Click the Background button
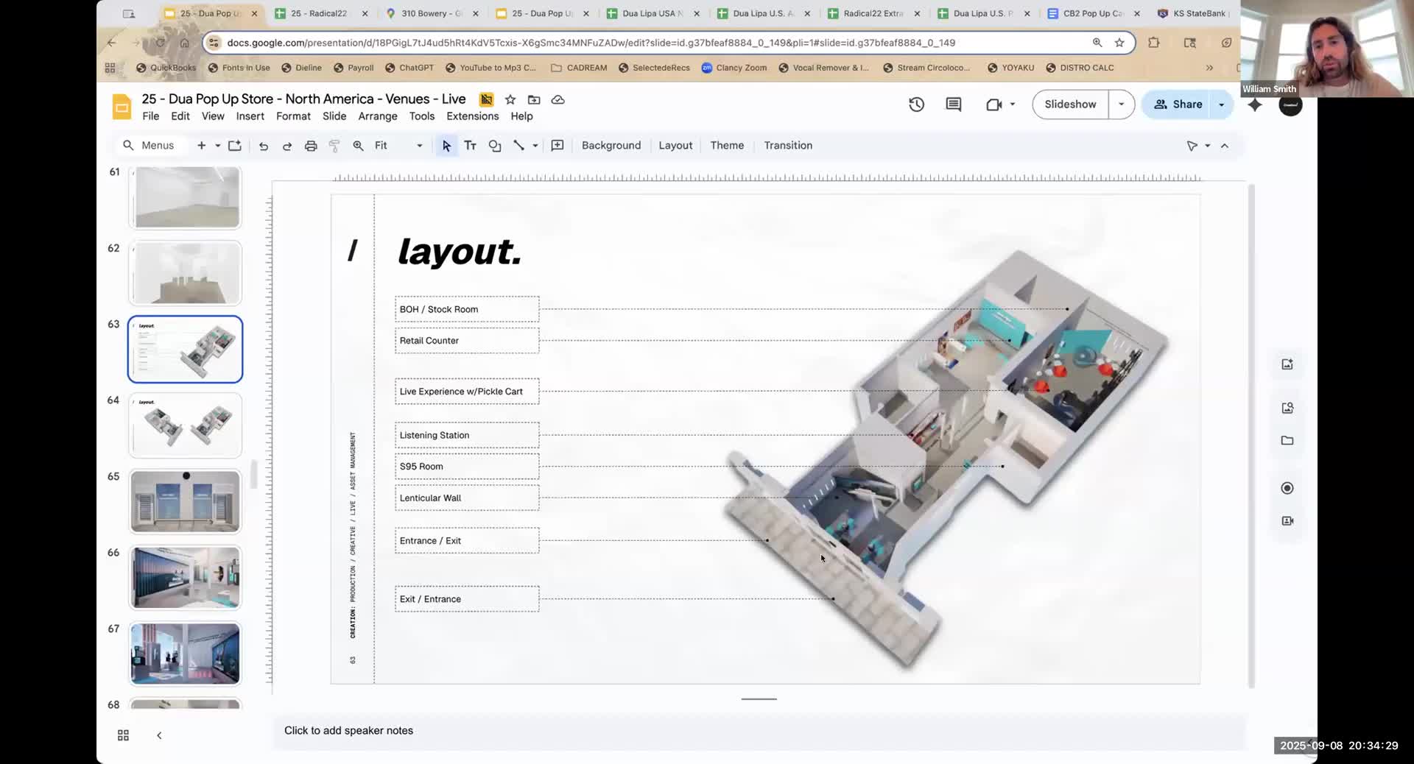The width and height of the screenshot is (1414, 764). 611,146
